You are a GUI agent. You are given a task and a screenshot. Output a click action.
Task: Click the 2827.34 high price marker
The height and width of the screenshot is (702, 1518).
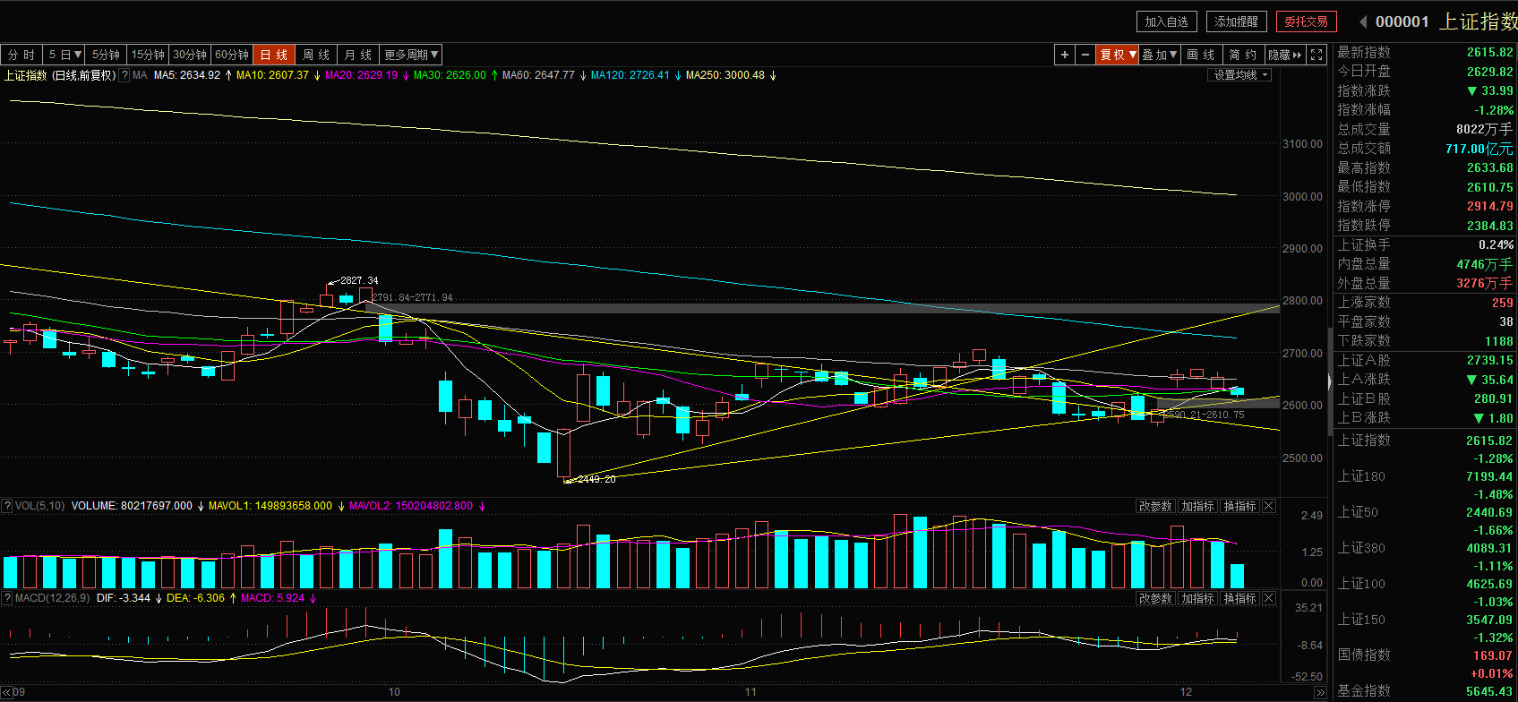click(359, 280)
